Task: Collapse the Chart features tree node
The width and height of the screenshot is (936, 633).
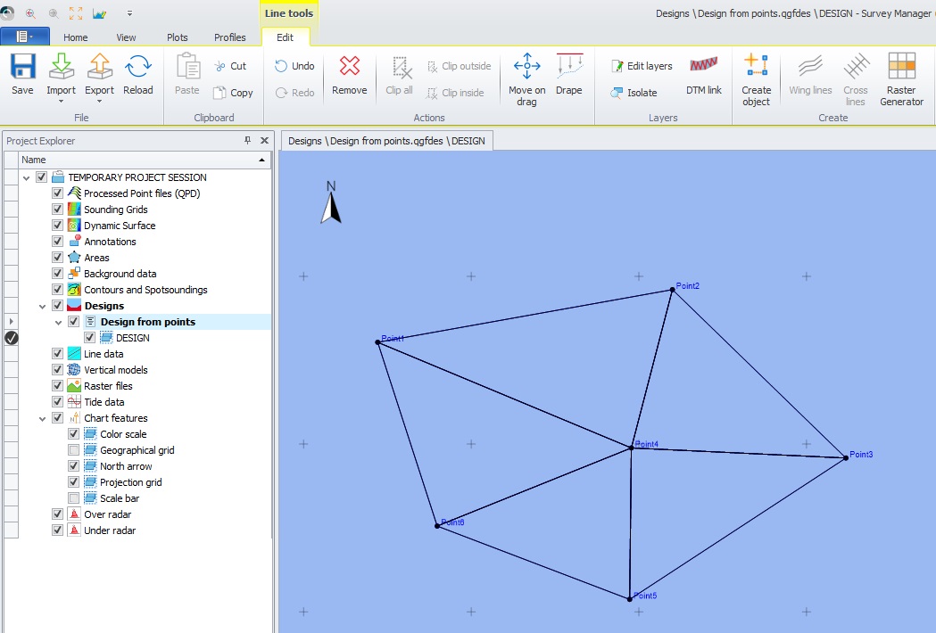Action: pyautogui.click(x=43, y=418)
